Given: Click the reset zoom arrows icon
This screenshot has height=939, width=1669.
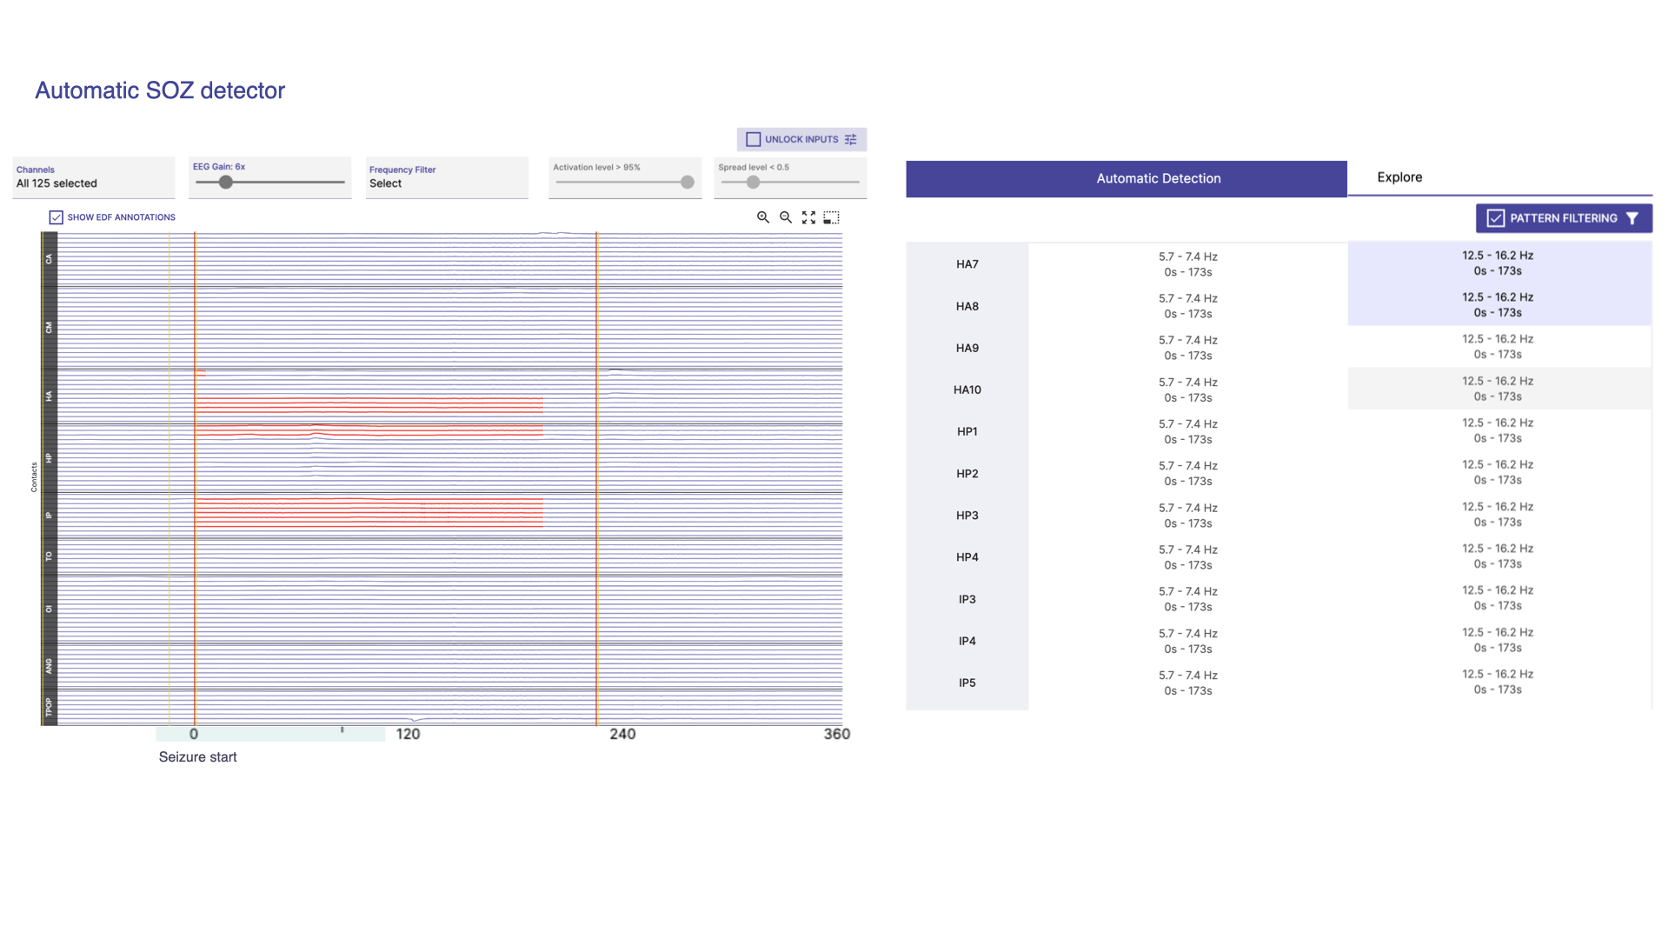Looking at the screenshot, I should [x=808, y=217].
